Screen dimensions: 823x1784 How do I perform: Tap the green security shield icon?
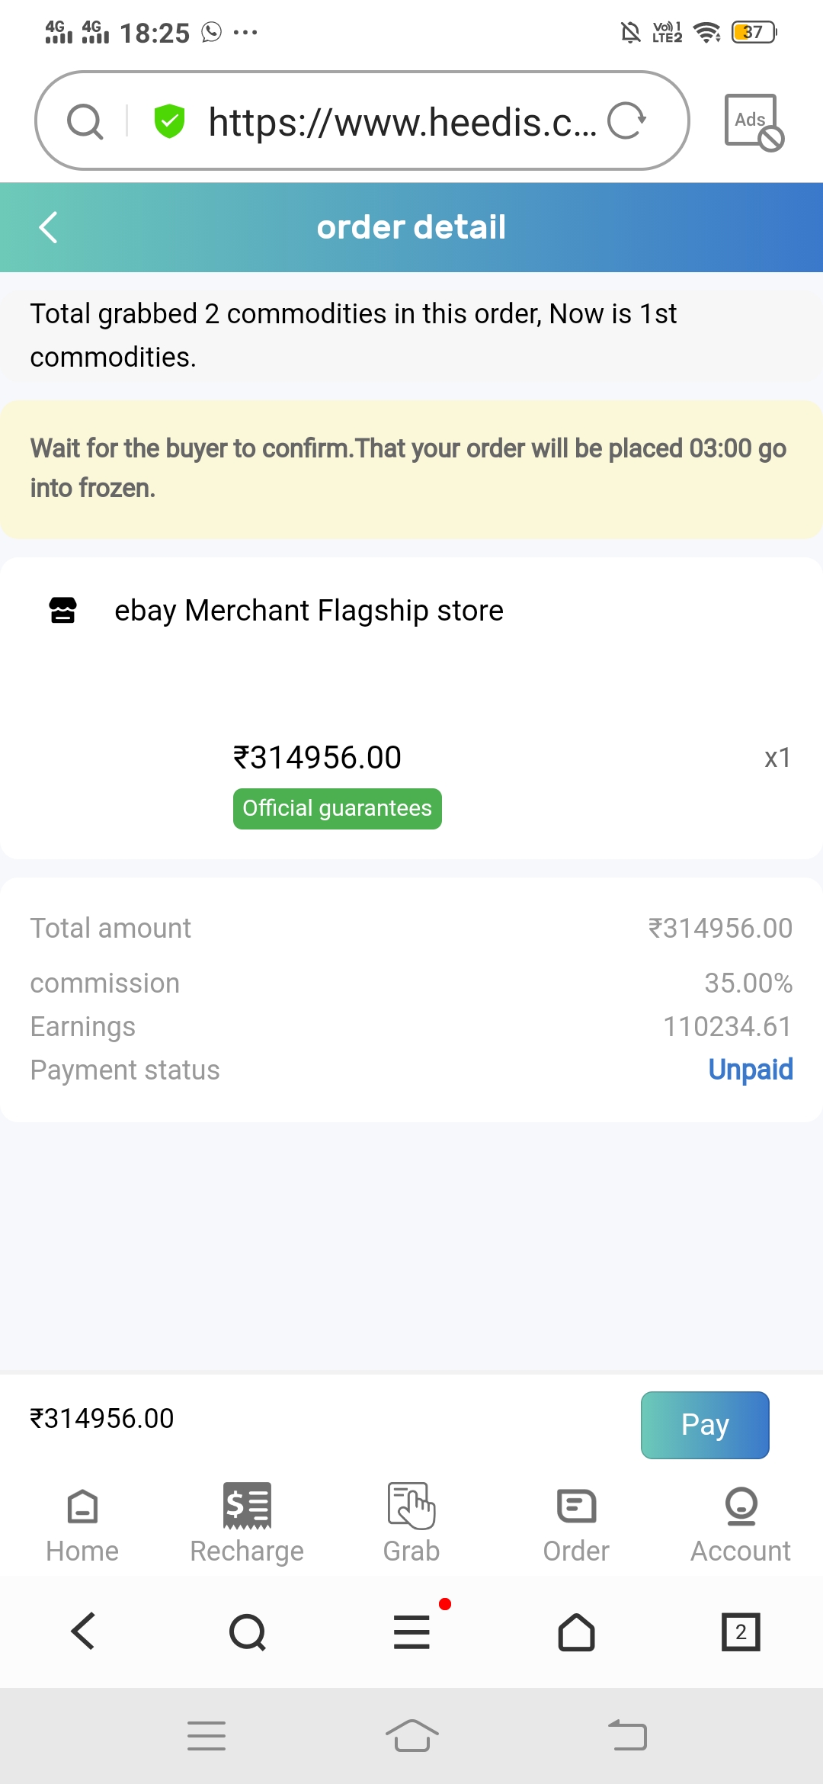pyautogui.click(x=169, y=121)
